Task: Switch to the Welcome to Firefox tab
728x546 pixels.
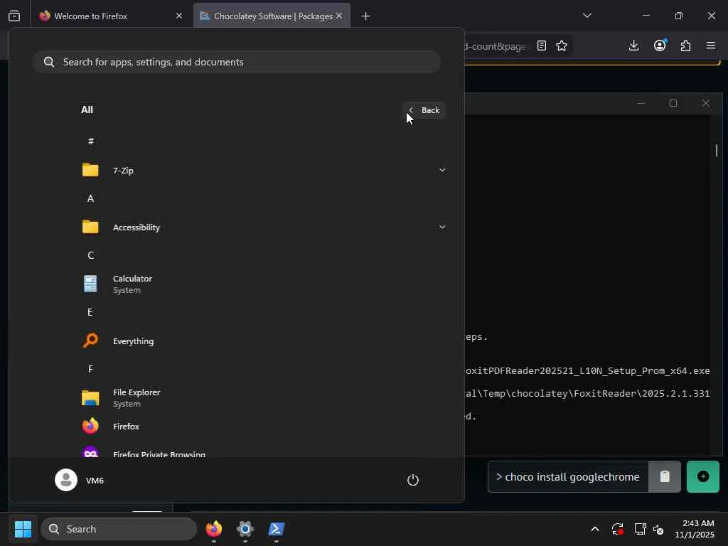Action: pyautogui.click(x=111, y=16)
